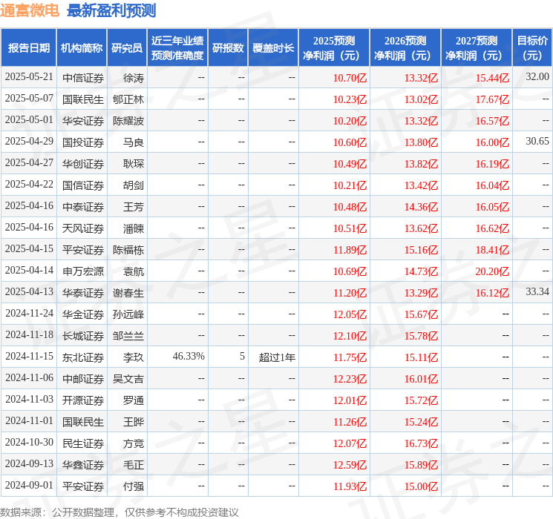Select the 天风证券 institution cell
Viewport: 553px width, 519px height.
[83, 228]
